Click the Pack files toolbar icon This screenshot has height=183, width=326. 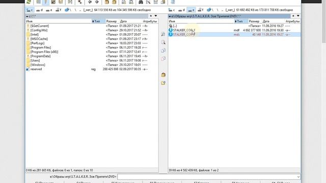[x=106, y=2]
